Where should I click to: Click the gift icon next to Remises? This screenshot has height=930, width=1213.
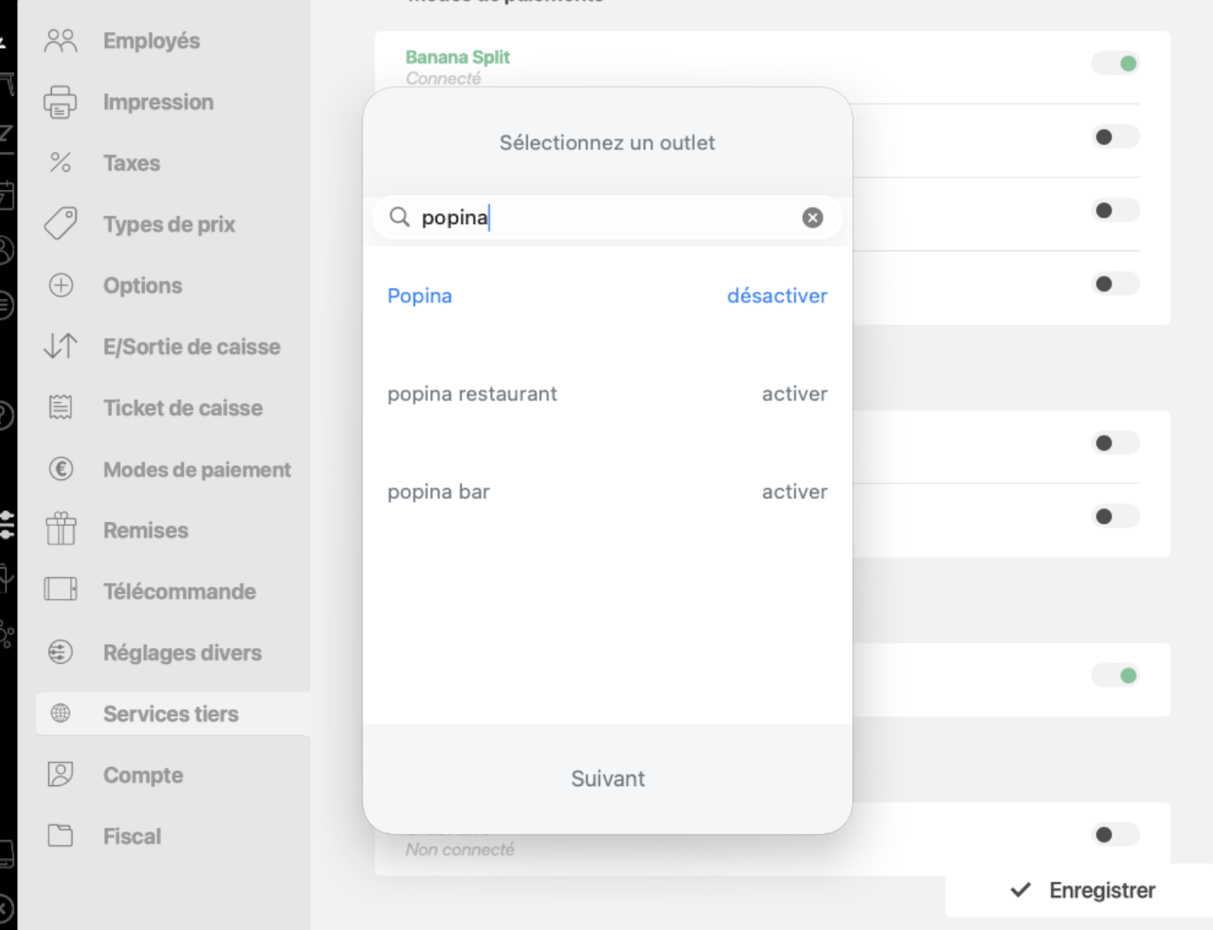point(60,529)
